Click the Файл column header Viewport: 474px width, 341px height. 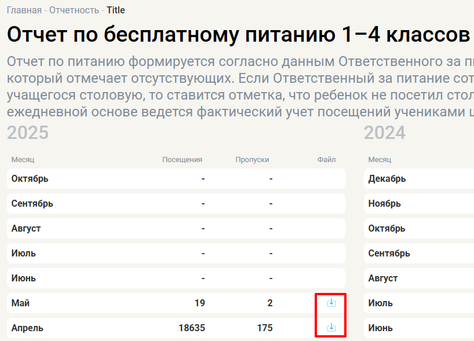(326, 160)
